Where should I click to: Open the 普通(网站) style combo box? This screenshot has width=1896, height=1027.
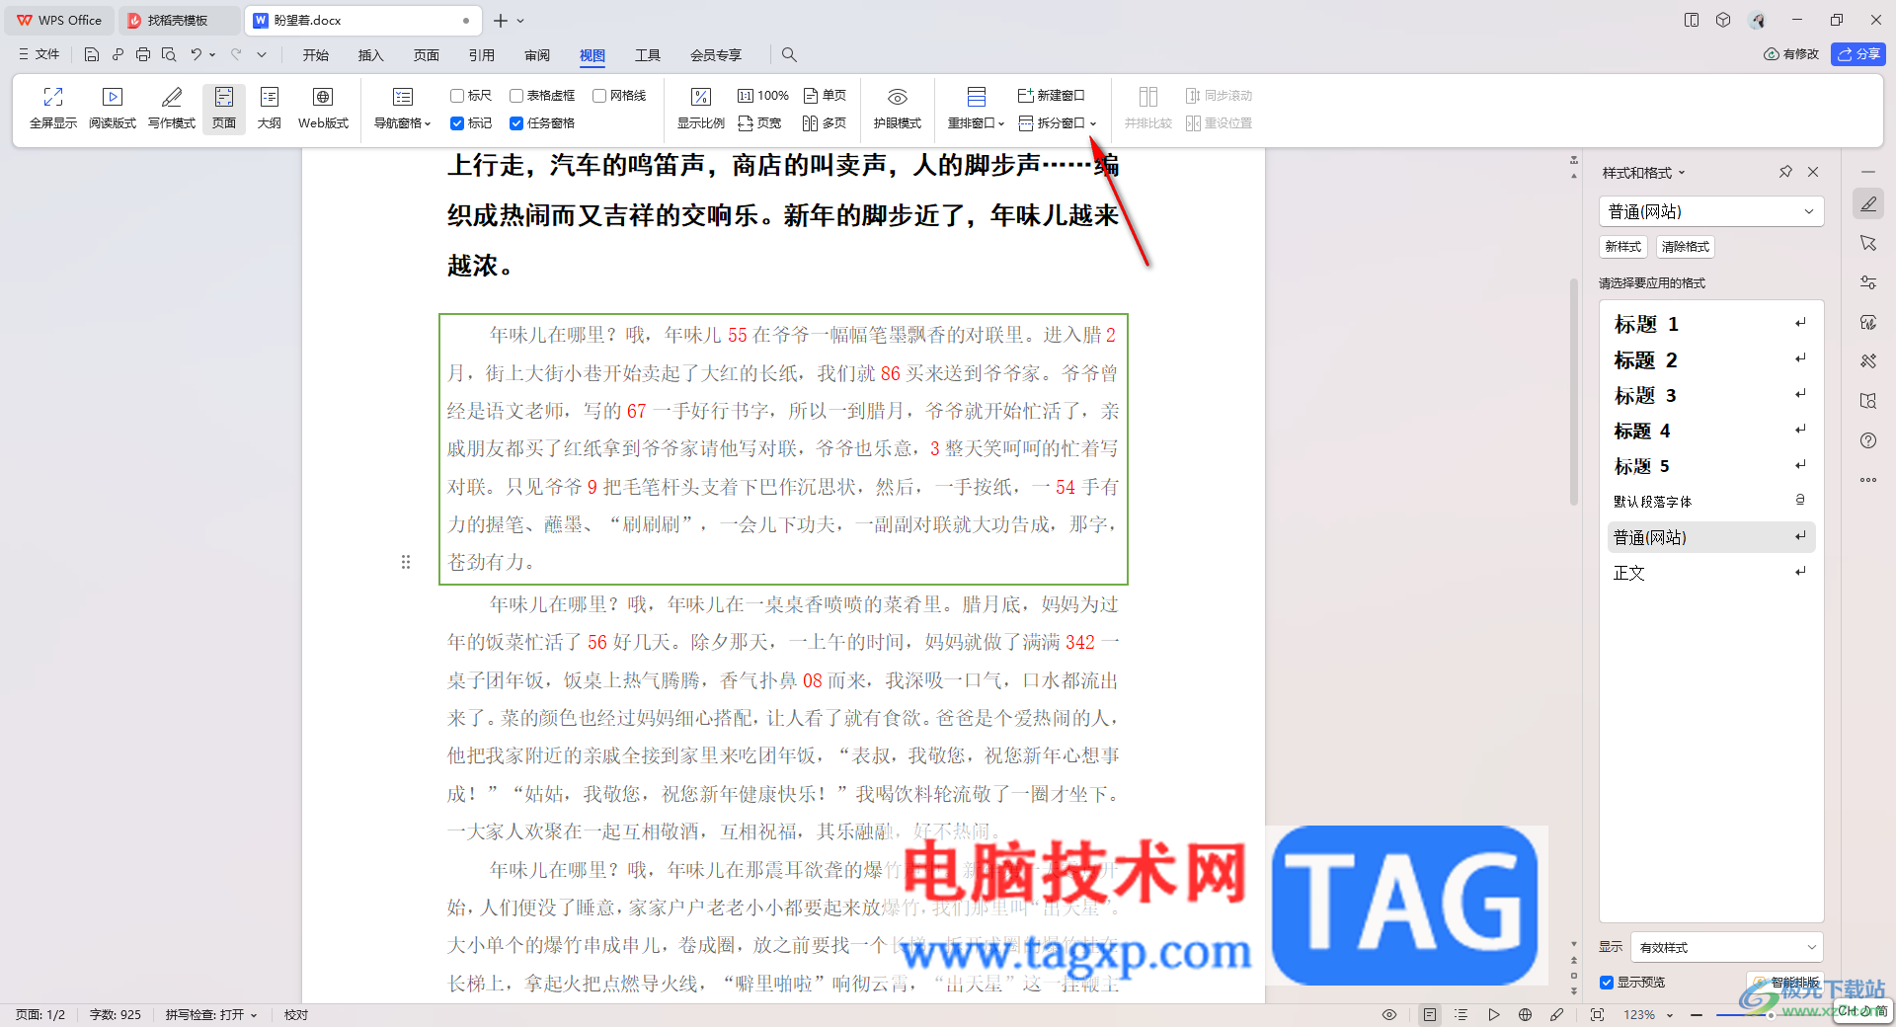click(x=1710, y=211)
